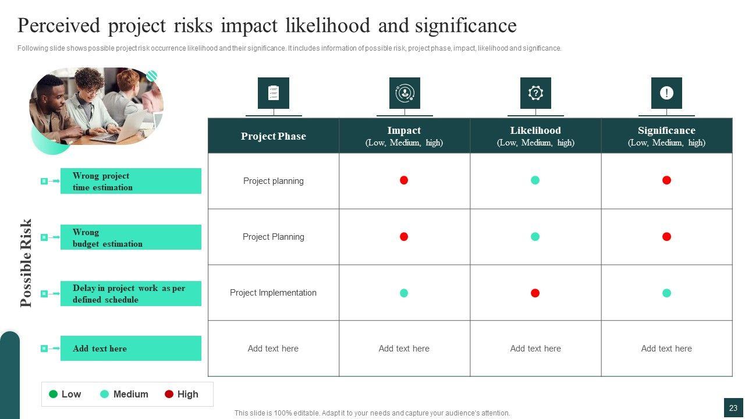Click the slide title Perceived project risks
Image resolution: width=745 pixels, height=419 pixels.
[x=267, y=26]
